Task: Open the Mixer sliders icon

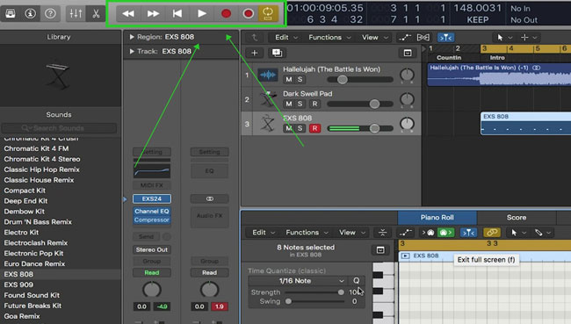Action: tap(76, 13)
